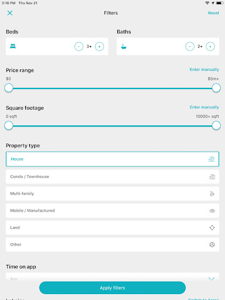Screen dimensions: 225x300
Task: Increase beds count with plus icon
Action: [99, 46]
